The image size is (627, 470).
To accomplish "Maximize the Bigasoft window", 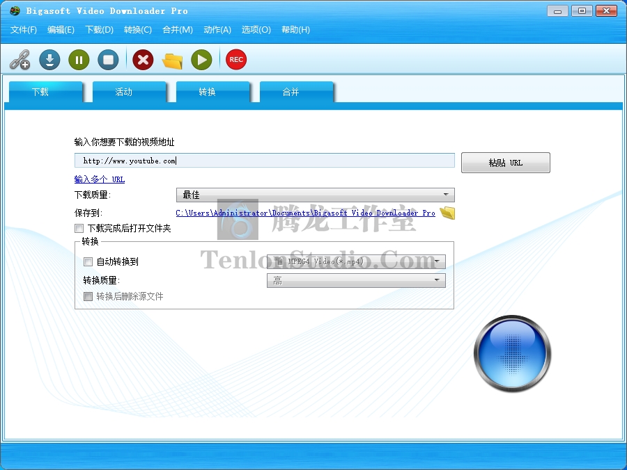I will click(x=582, y=11).
